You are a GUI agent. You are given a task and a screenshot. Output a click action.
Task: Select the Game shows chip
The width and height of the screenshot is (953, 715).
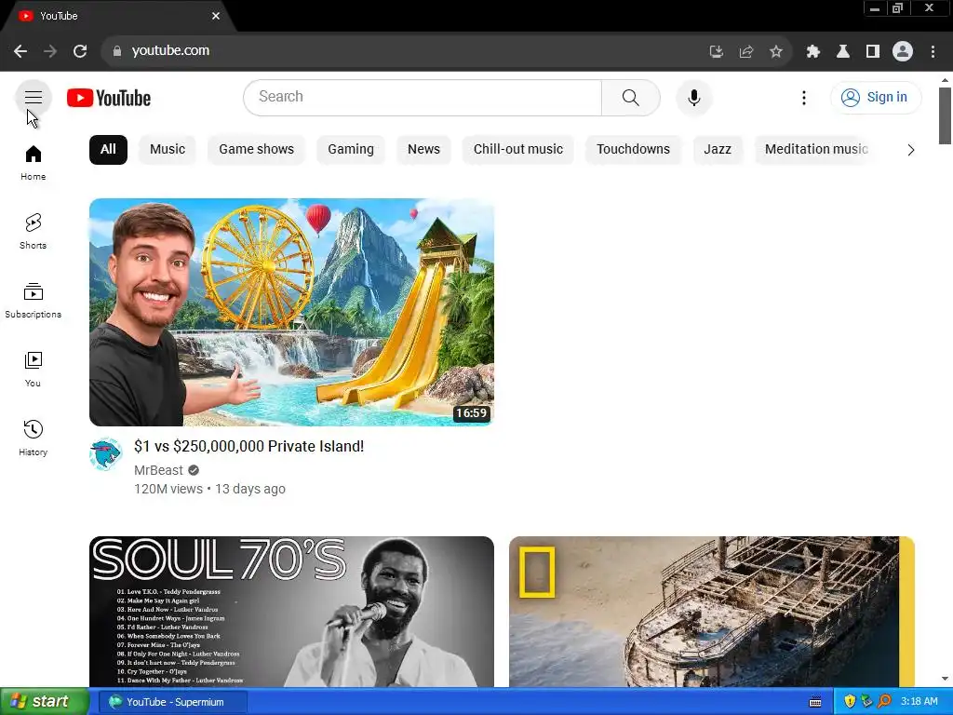pos(256,150)
